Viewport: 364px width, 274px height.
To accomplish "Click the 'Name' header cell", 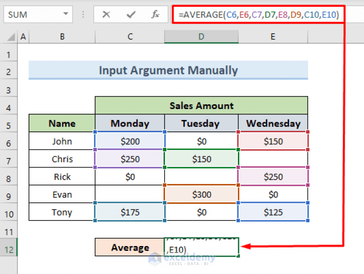I will pos(62,123).
